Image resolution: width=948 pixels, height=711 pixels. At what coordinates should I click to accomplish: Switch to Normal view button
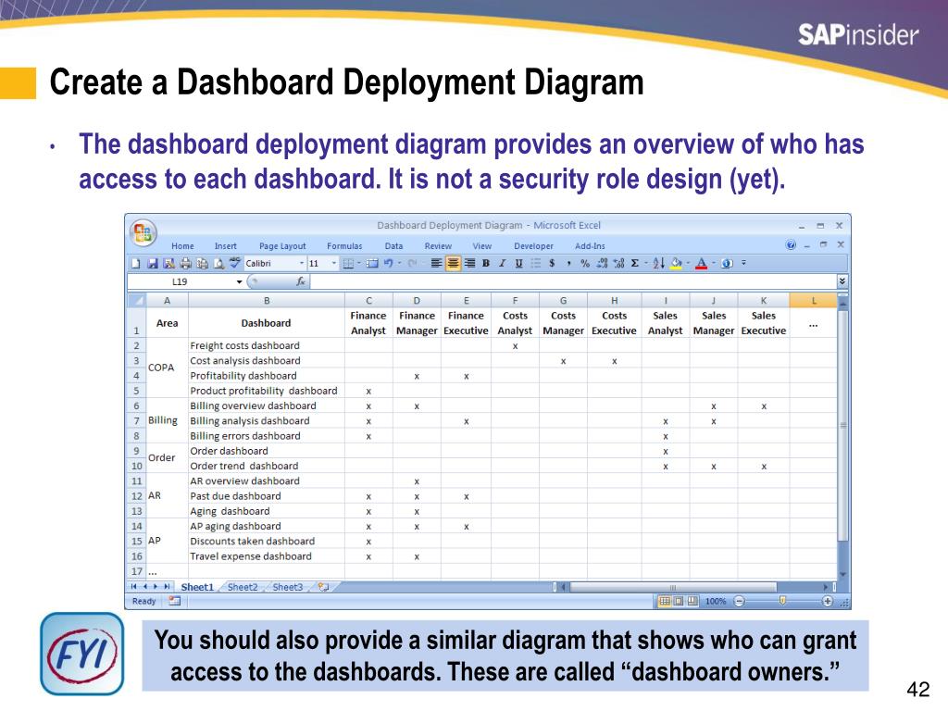(665, 601)
